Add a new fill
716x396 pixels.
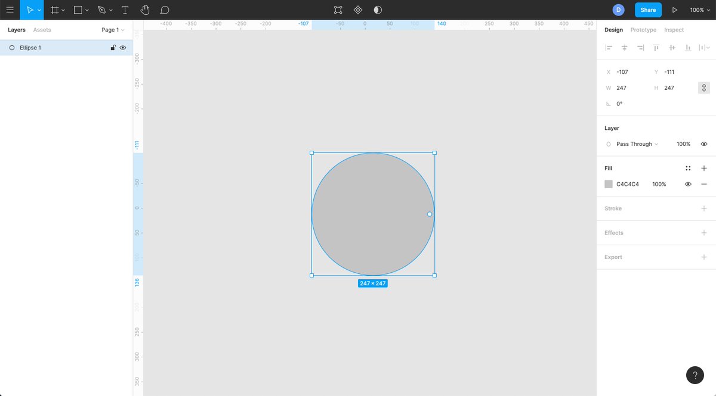click(704, 169)
